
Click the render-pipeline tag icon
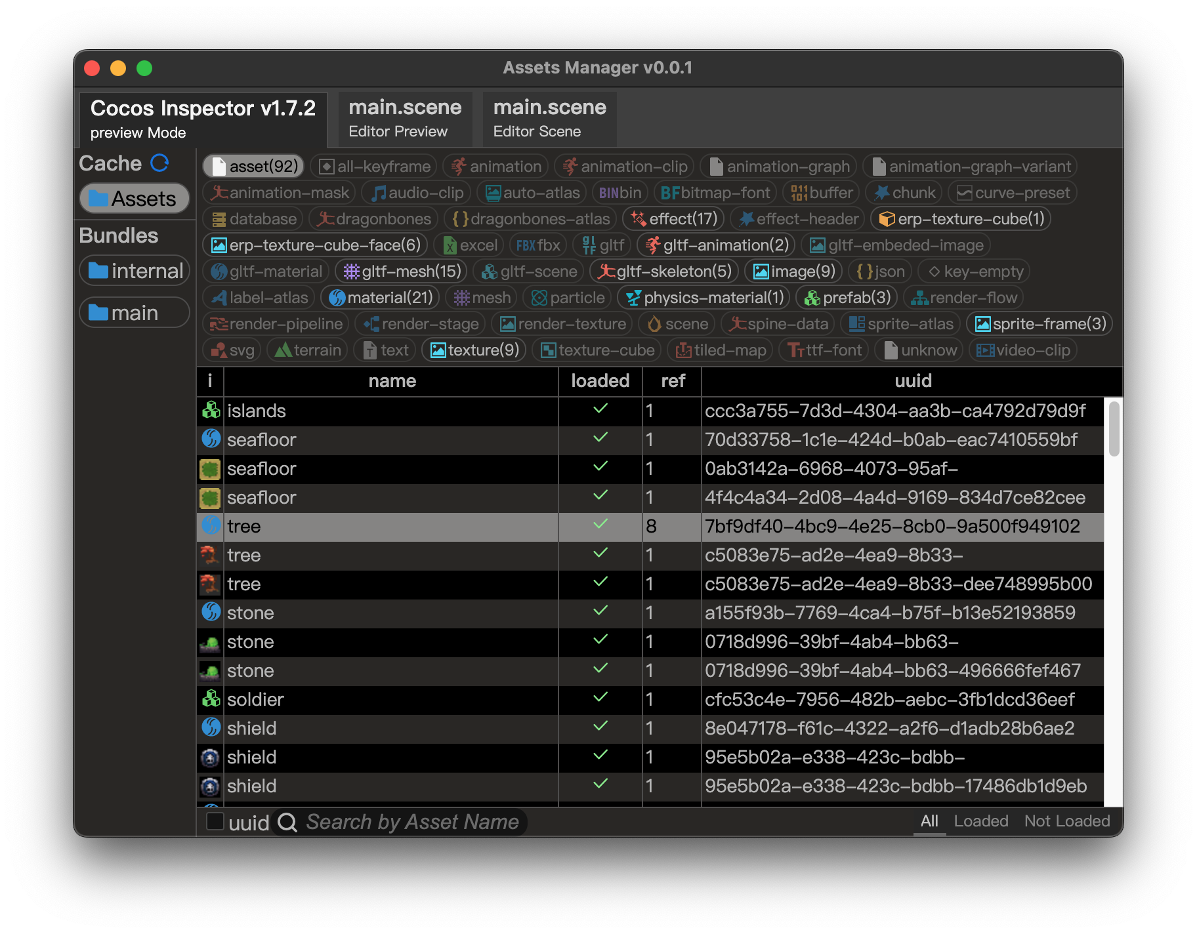(x=219, y=324)
